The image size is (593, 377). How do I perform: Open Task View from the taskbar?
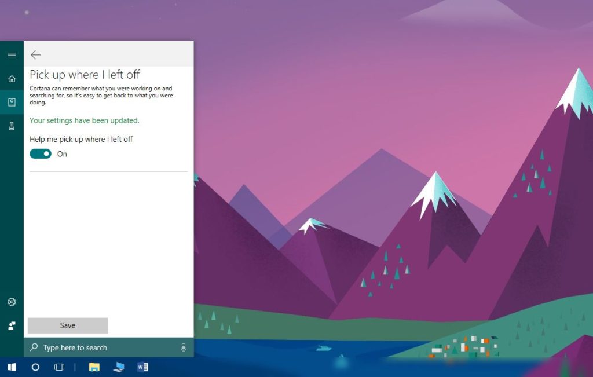(58, 367)
